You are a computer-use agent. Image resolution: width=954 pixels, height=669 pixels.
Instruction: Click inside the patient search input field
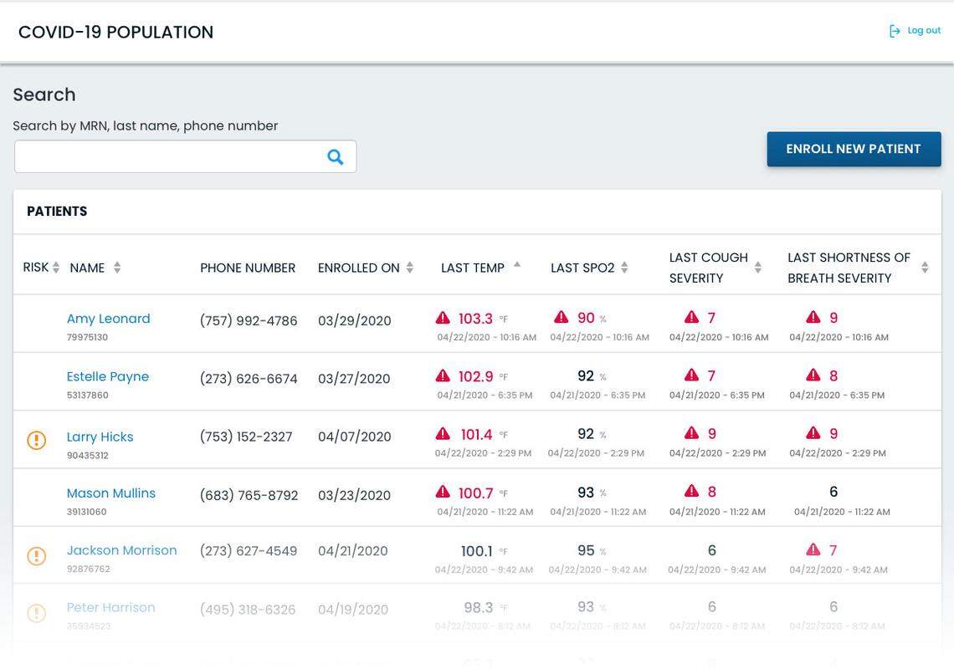tap(167, 156)
